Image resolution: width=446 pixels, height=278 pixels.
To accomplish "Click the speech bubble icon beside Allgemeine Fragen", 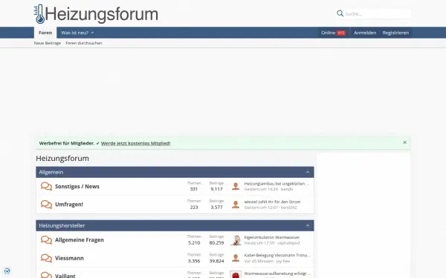I will pyautogui.click(x=46, y=240).
